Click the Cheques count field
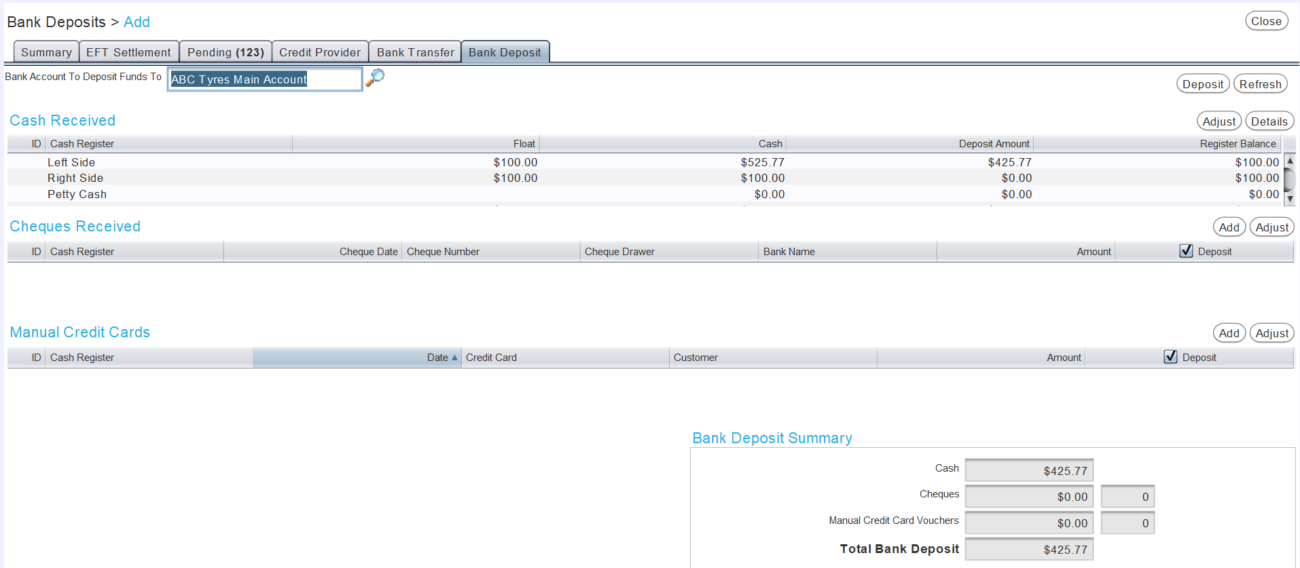Screen dimensions: 1300x568 click(1127, 497)
